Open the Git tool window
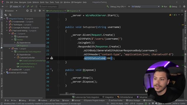The height and width of the screenshot is (105, 187). [x=7, y=100]
